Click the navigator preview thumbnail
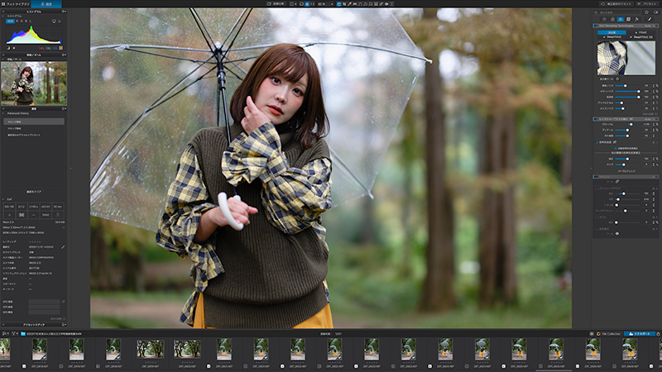This screenshot has width=662, height=372. click(34, 83)
